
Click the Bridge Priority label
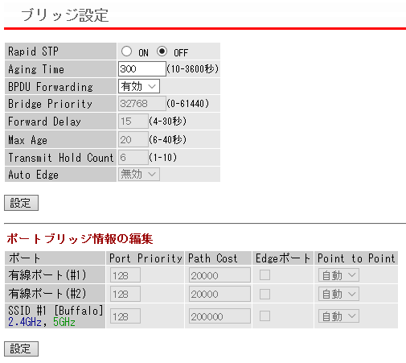click(50, 104)
